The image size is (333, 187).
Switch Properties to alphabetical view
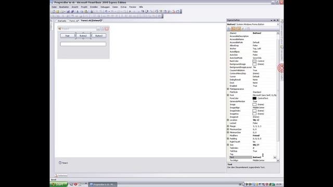click(x=234, y=29)
